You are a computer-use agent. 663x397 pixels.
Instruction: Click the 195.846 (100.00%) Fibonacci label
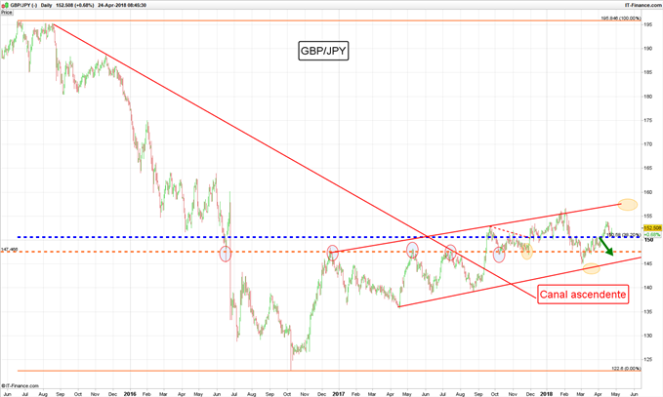click(x=621, y=19)
